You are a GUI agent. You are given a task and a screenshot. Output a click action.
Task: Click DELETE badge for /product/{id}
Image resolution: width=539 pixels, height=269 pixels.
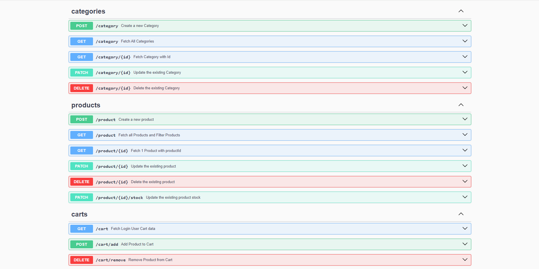[82, 182]
